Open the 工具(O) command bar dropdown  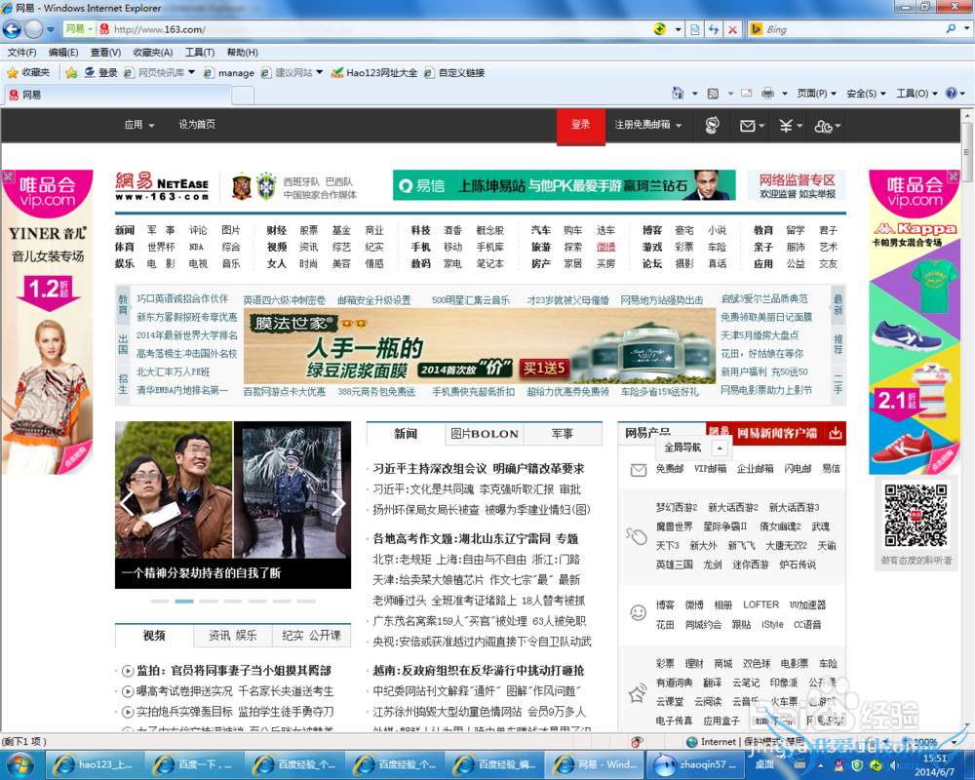point(916,94)
